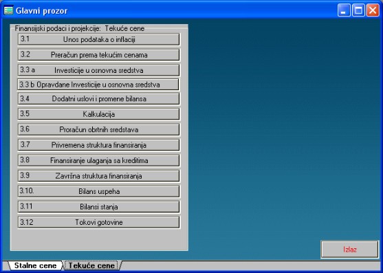Screen dimensions: 383x273
Task: Click the red Izlaz exit button
Action: click(x=350, y=250)
